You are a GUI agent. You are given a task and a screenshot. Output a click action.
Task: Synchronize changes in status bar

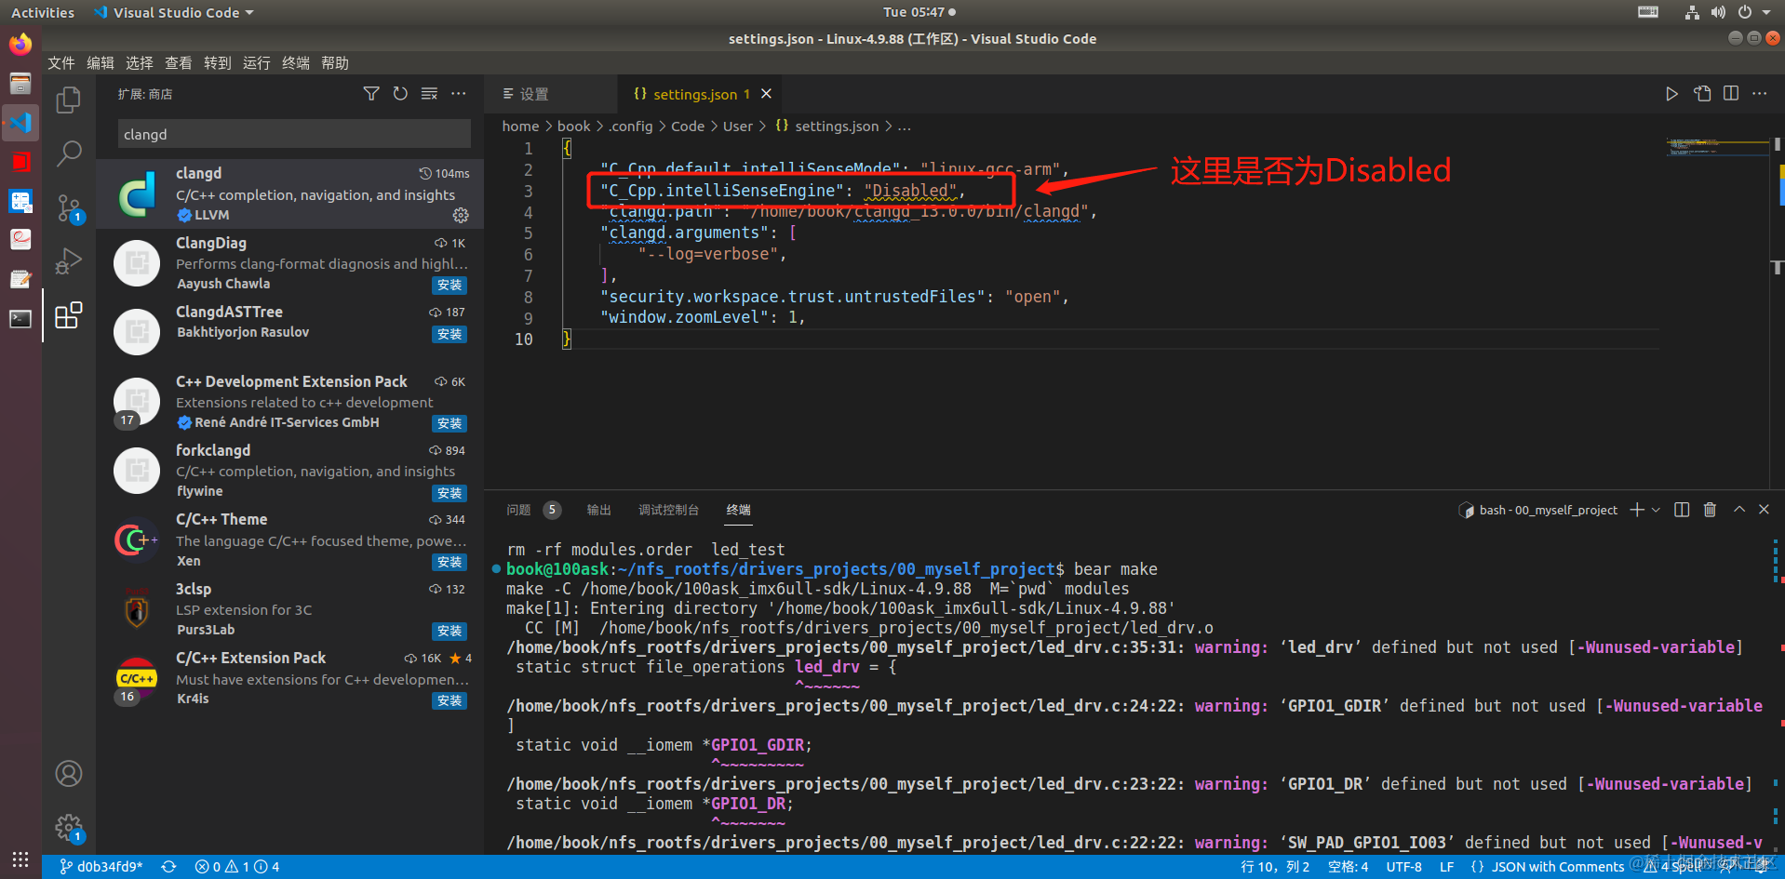168,867
